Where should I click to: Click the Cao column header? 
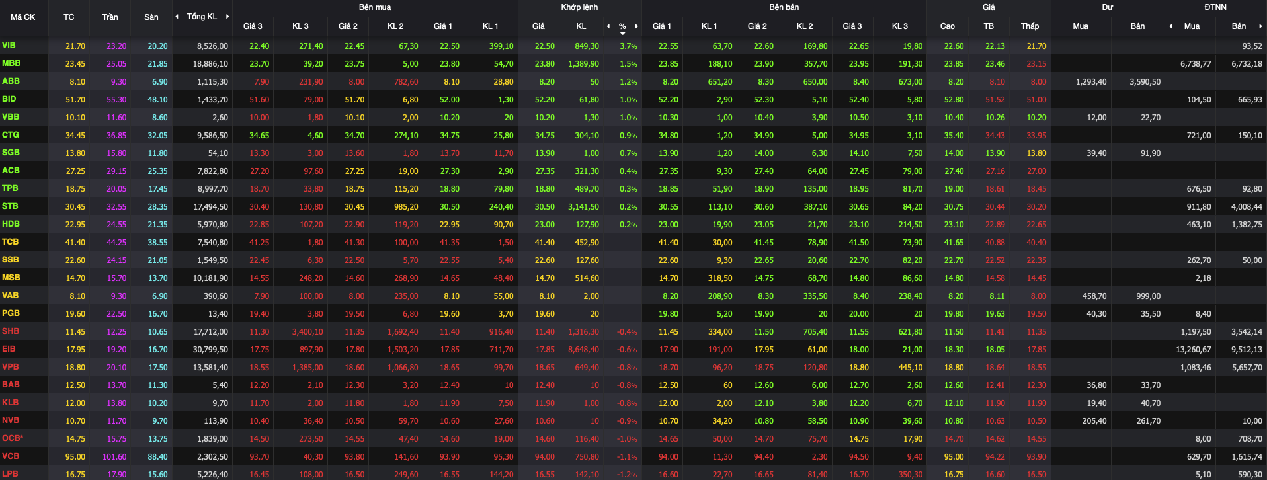(x=948, y=26)
